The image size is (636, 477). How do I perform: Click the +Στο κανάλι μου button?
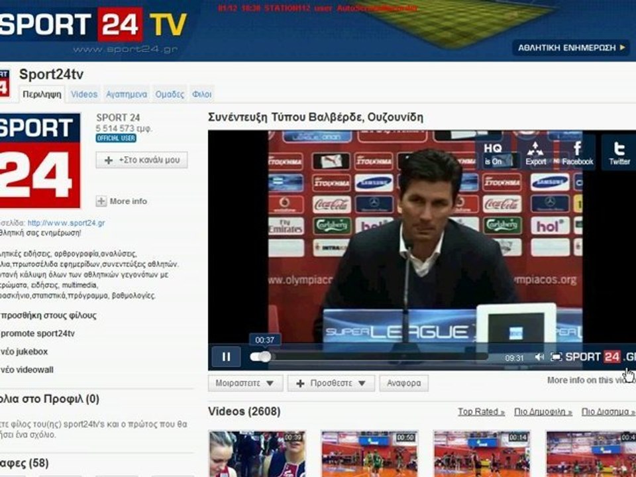click(x=142, y=160)
